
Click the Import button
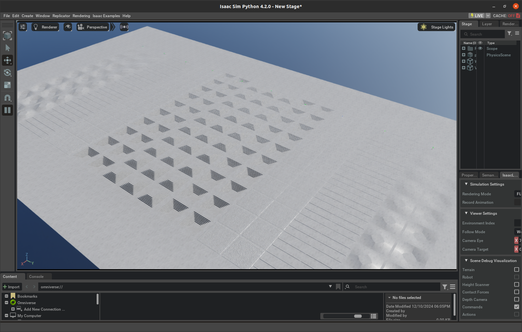tap(12, 287)
